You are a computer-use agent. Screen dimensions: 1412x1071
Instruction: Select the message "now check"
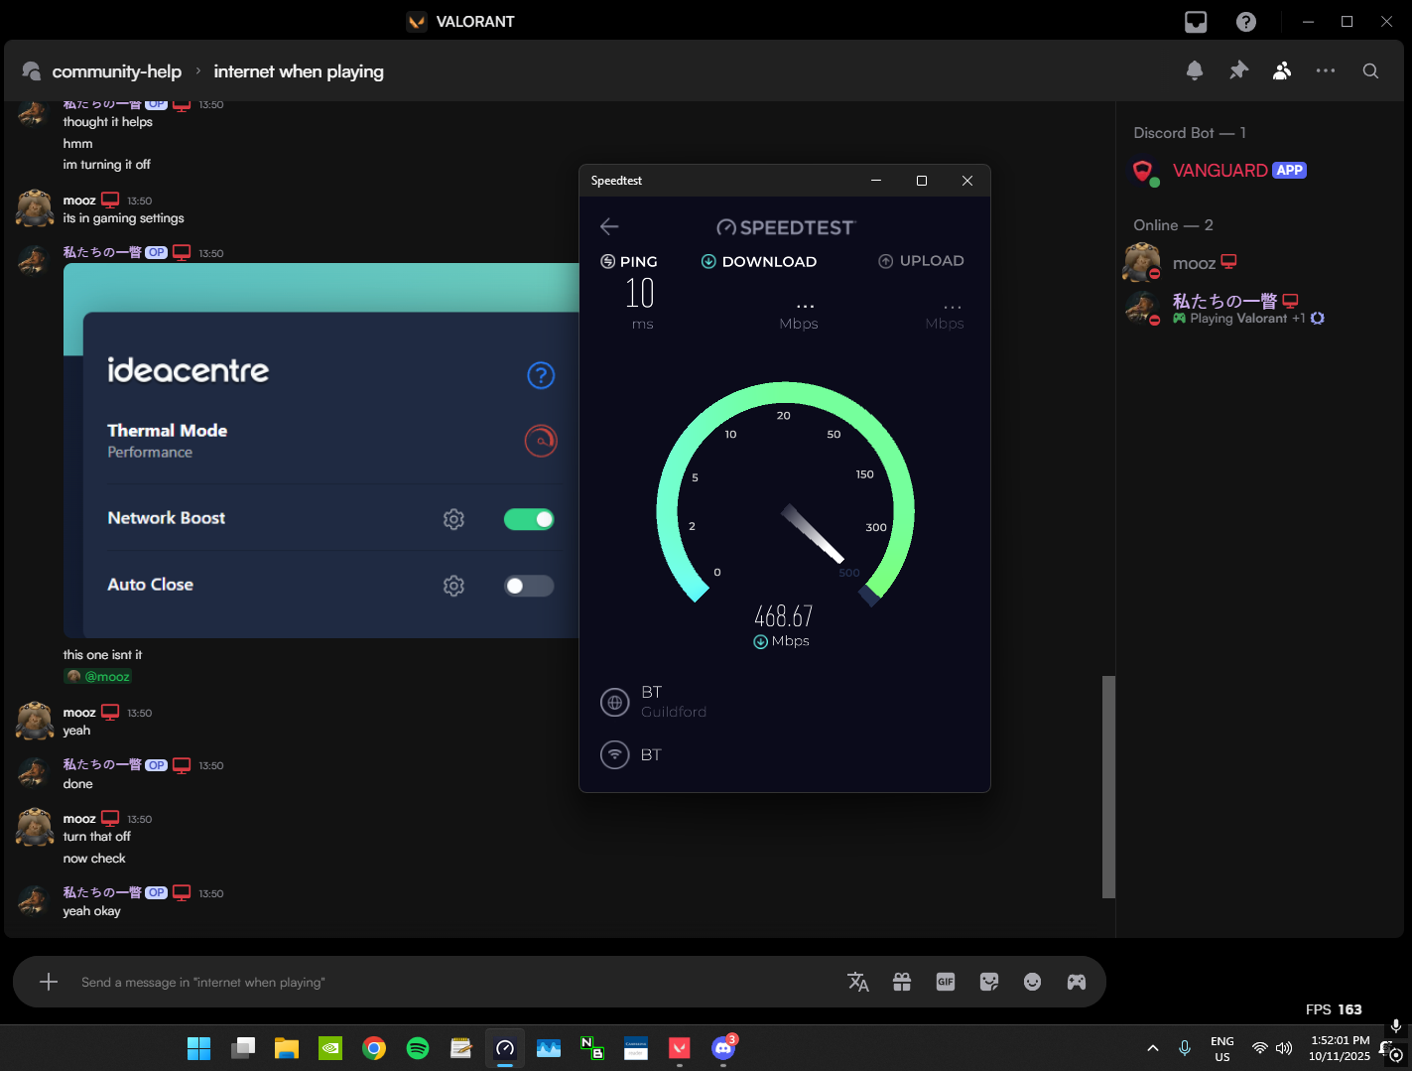click(x=94, y=859)
